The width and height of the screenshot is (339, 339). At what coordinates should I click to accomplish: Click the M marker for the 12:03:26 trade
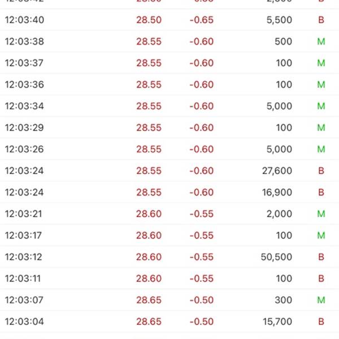click(x=321, y=149)
